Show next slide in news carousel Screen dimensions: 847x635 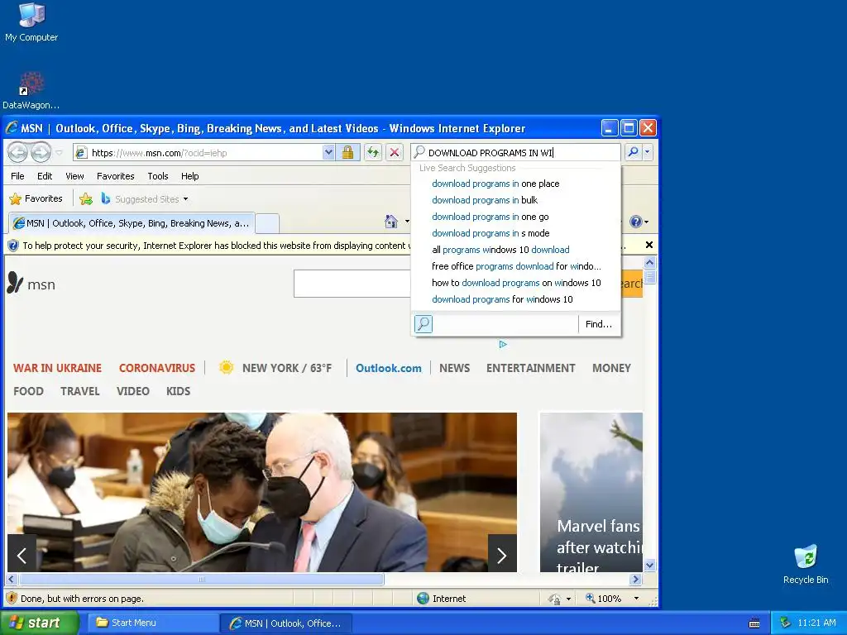[x=502, y=554]
